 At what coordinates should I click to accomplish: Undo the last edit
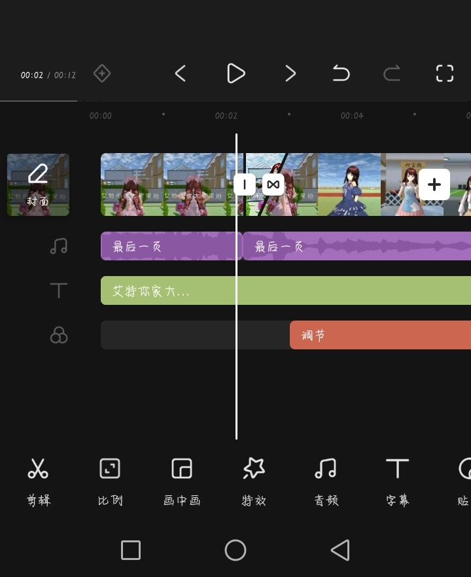click(x=341, y=73)
